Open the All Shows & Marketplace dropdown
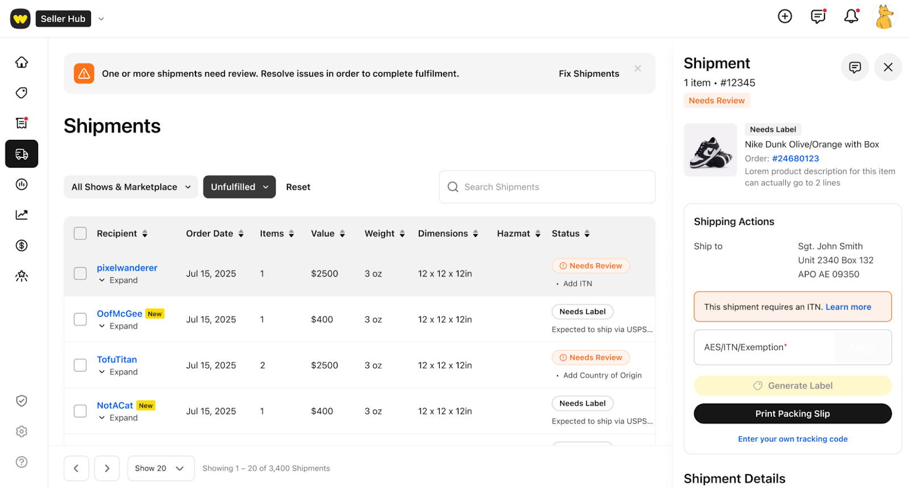Image resolution: width=909 pixels, height=488 pixels. click(x=131, y=187)
